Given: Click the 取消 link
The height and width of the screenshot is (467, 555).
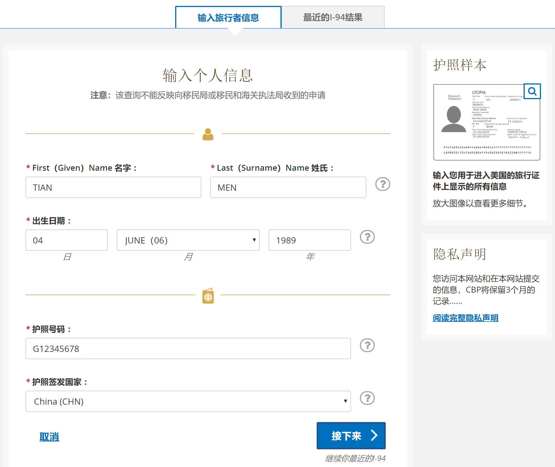Looking at the screenshot, I should 49,437.
